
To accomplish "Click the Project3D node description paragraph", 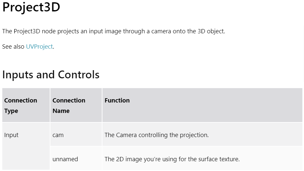I will coord(114,31).
